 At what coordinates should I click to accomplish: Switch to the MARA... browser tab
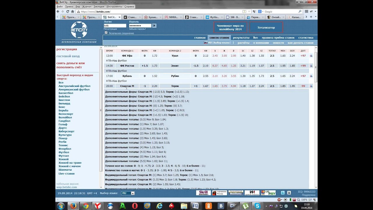[x=173, y=17]
